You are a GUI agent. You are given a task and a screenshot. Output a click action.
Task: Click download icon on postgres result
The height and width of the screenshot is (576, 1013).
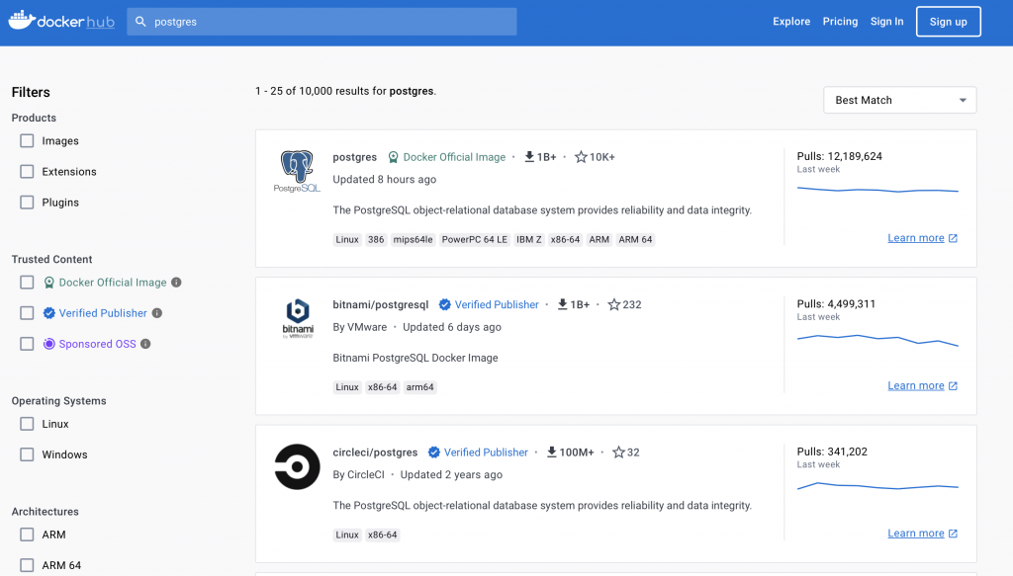pyautogui.click(x=529, y=157)
